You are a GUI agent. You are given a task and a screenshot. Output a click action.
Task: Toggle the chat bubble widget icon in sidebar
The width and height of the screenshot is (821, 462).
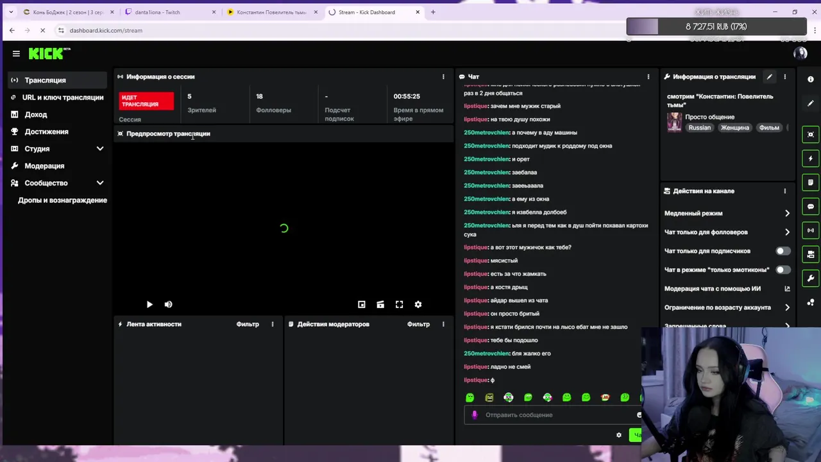coord(811,207)
